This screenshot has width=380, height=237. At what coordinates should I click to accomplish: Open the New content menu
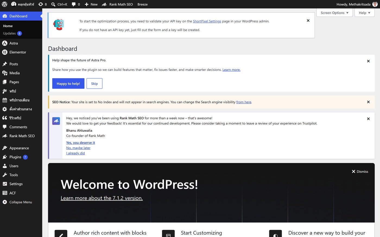(x=91, y=4)
